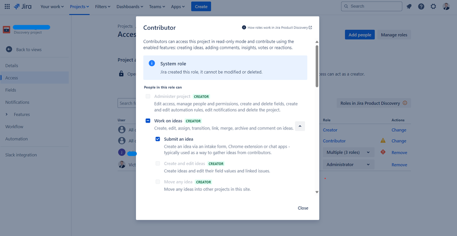The height and width of the screenshot is (236, 457).
Task: Expand the Features sidebar item
Action: (7, 114)
